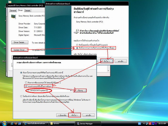Click the EN language bar indicator

click(139, 123)
